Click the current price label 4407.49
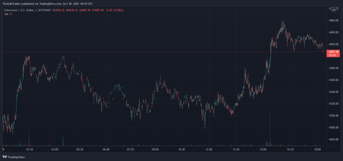The width and height of the screenshot is (343, 161). [x=334, y=52]
